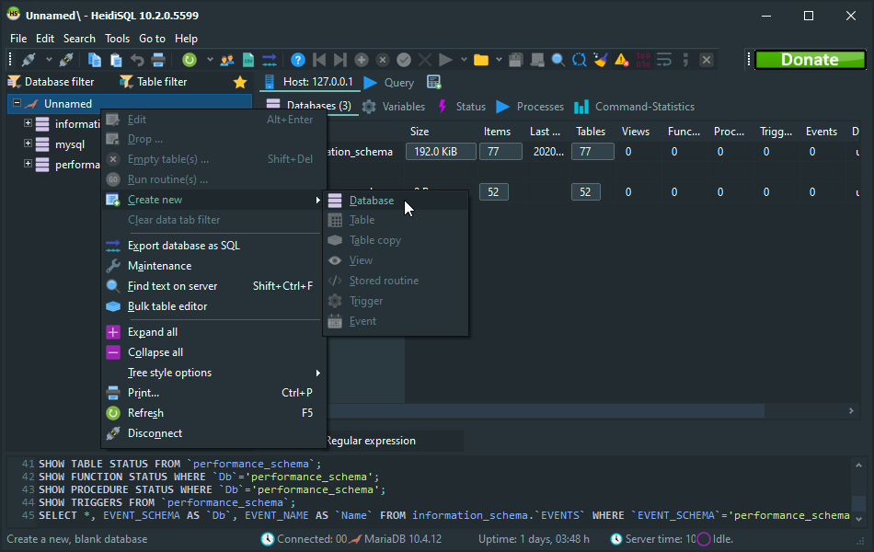Screen dimensions: 874x552
Task: Select Refresh in the context menu
Action: click(213, 413)
